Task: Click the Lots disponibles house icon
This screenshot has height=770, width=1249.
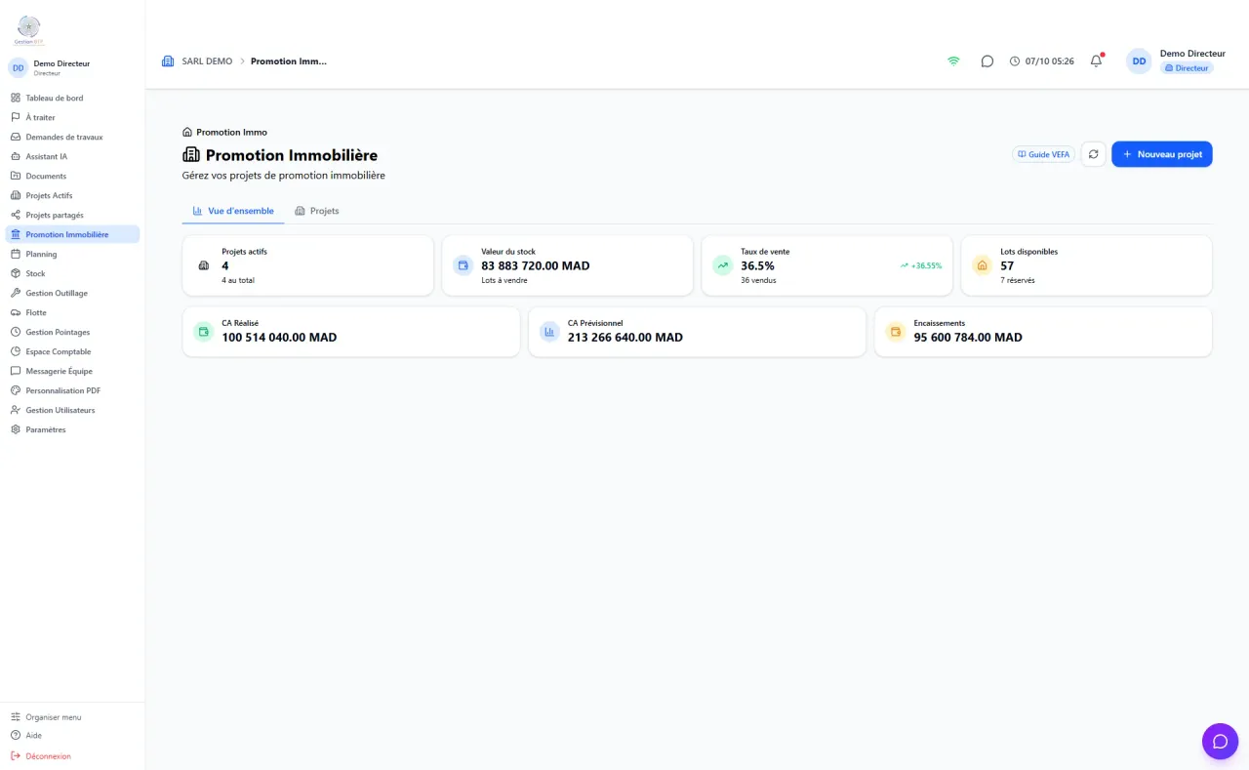Action: tap(982, 265)
